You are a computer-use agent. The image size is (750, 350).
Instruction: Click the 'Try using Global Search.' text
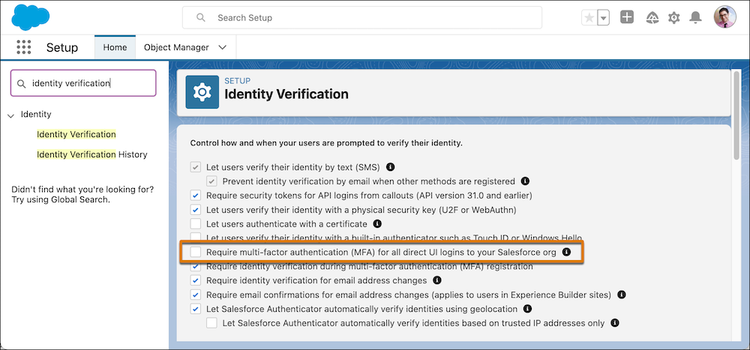[61, 199]
